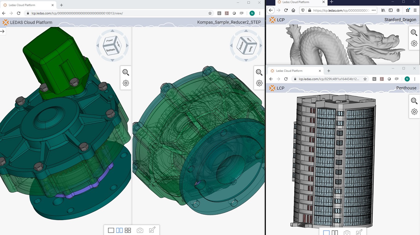This screenshot has width=420, height=235.
Task: Click zoom-to-fit icon in left Reducer pane
Action: pyautogui.click(x=126, y=72)
